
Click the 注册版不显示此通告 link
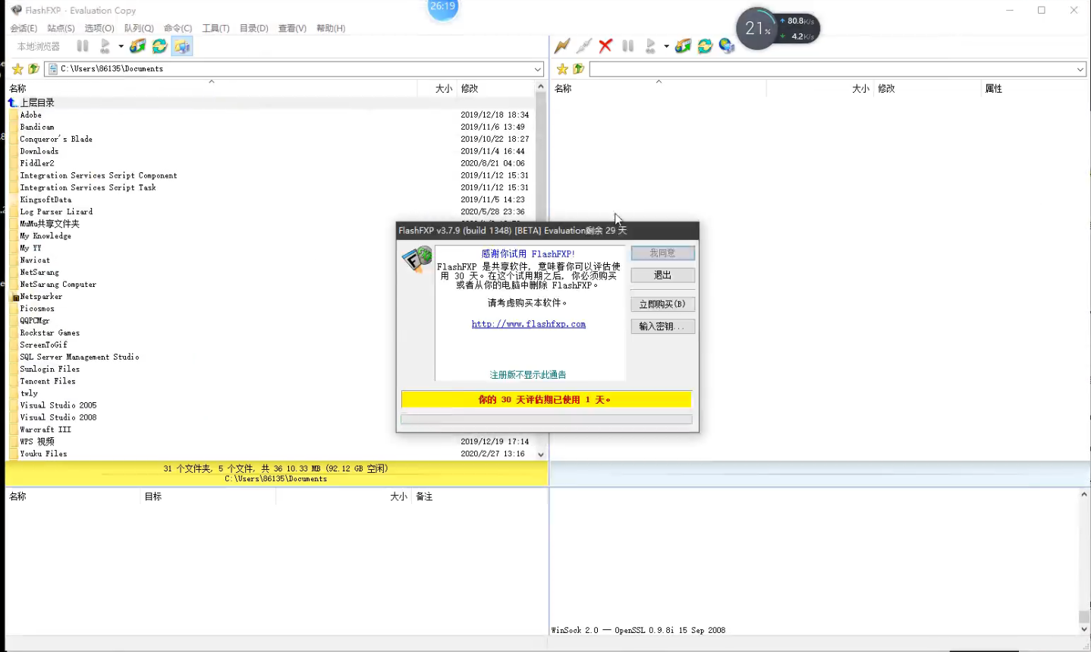point(528,375)
